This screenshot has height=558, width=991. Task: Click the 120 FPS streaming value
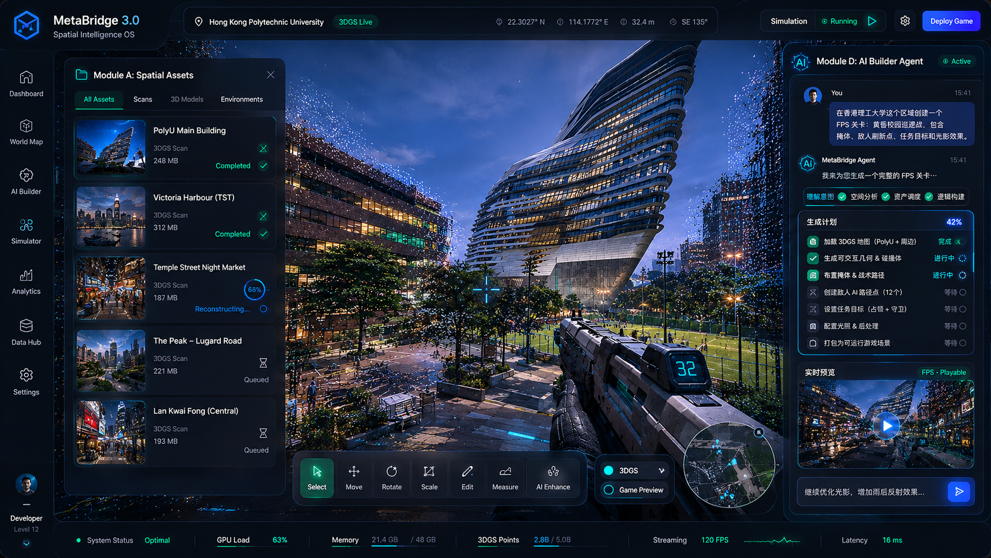click(715, 540)
